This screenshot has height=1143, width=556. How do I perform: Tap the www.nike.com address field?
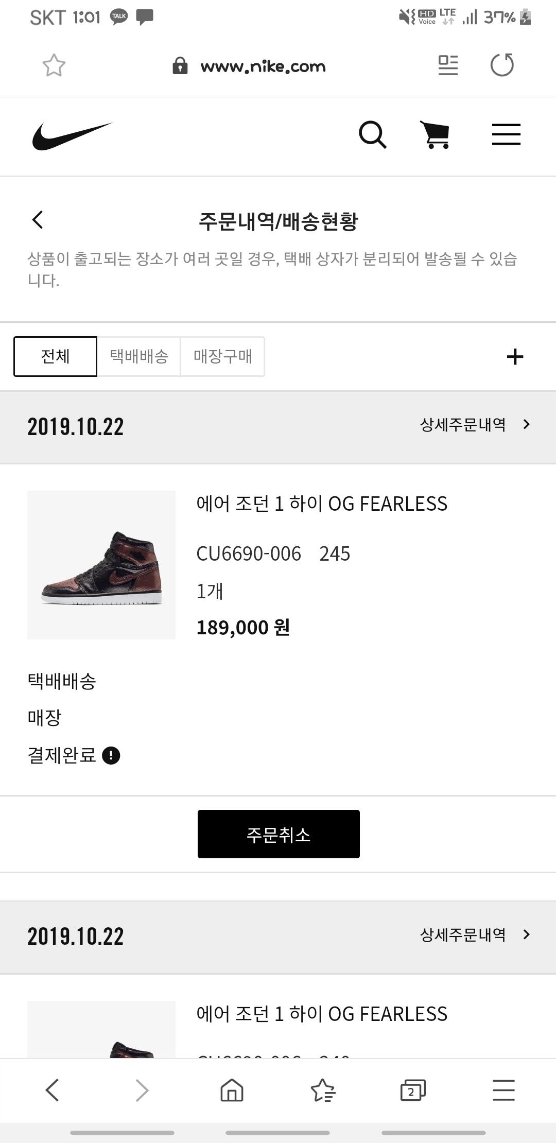click(x=263, y=66)
